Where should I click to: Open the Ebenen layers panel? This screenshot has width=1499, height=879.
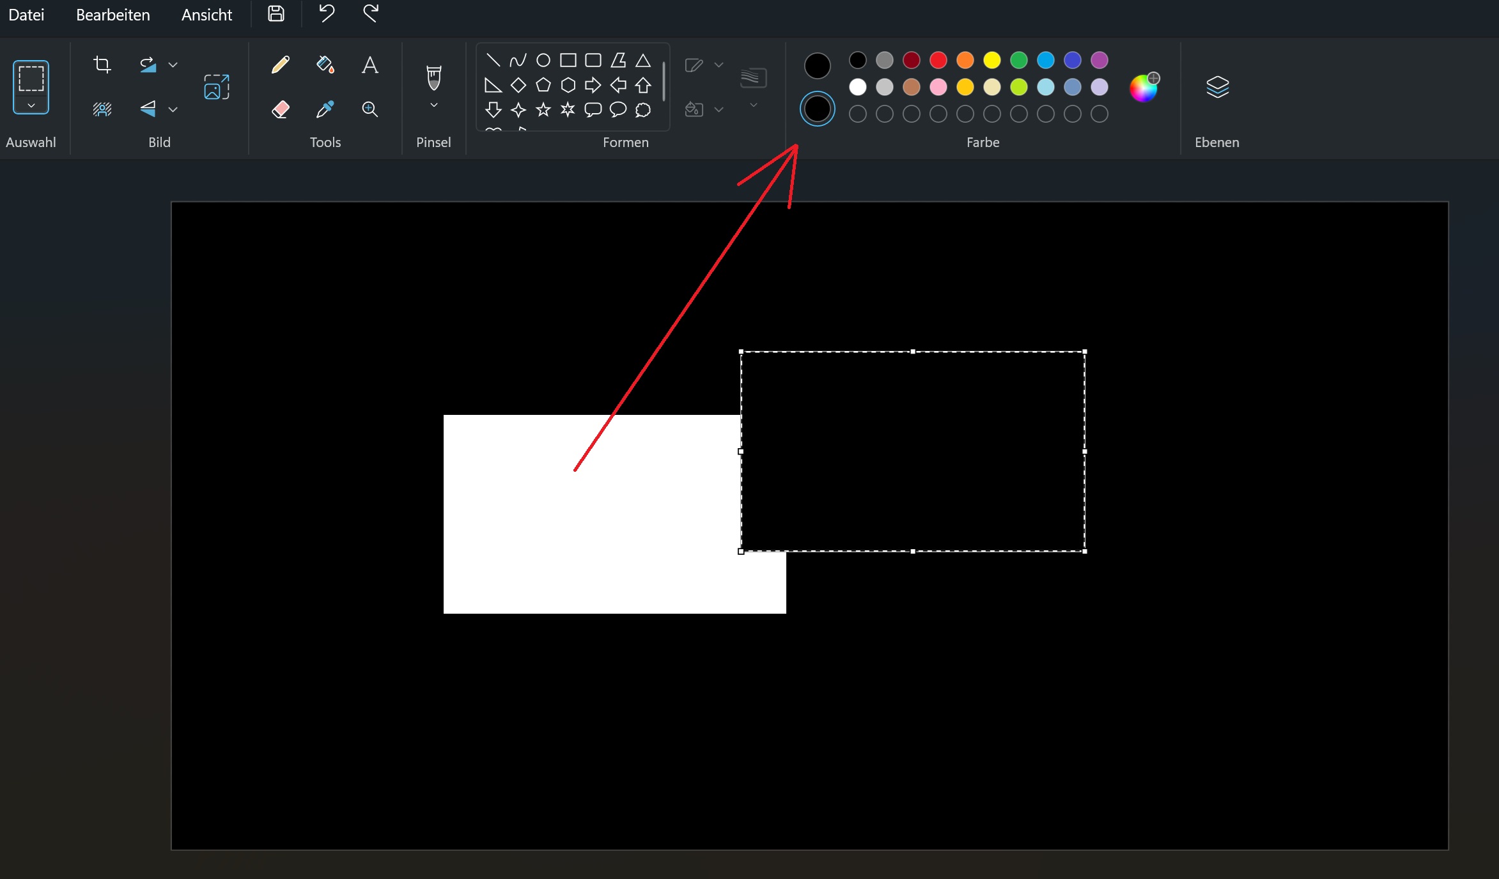(1217, 87)
